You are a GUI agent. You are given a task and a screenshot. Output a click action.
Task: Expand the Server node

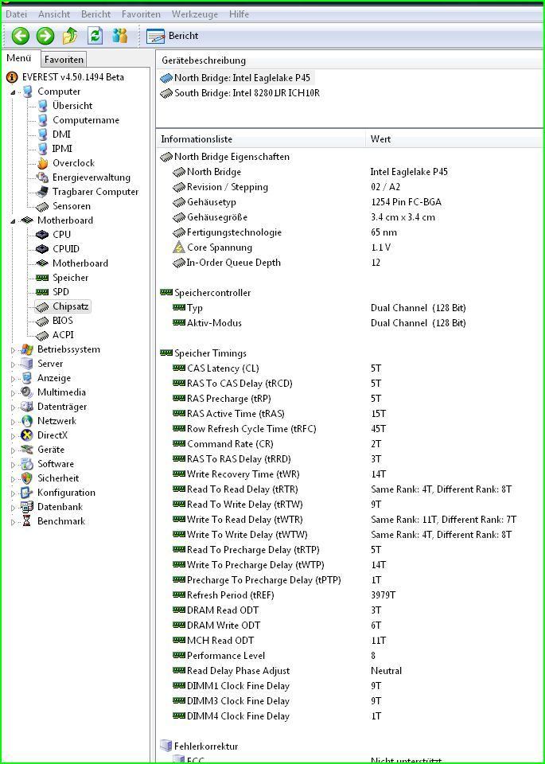tap(13, 364)
